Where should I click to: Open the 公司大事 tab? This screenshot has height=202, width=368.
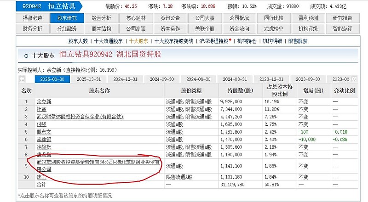click(205, 18)
